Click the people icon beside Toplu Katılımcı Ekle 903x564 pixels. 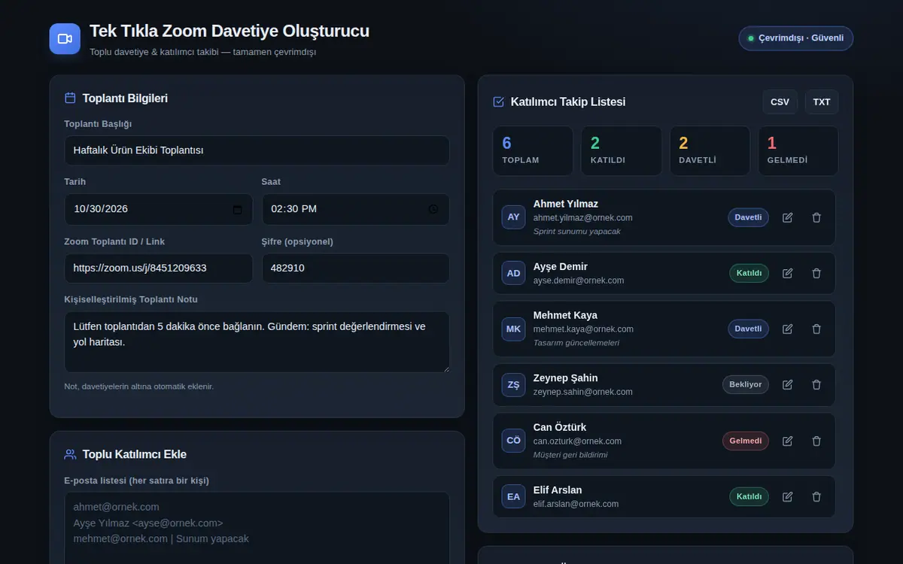pyautogui.click(x=70, y=454)
